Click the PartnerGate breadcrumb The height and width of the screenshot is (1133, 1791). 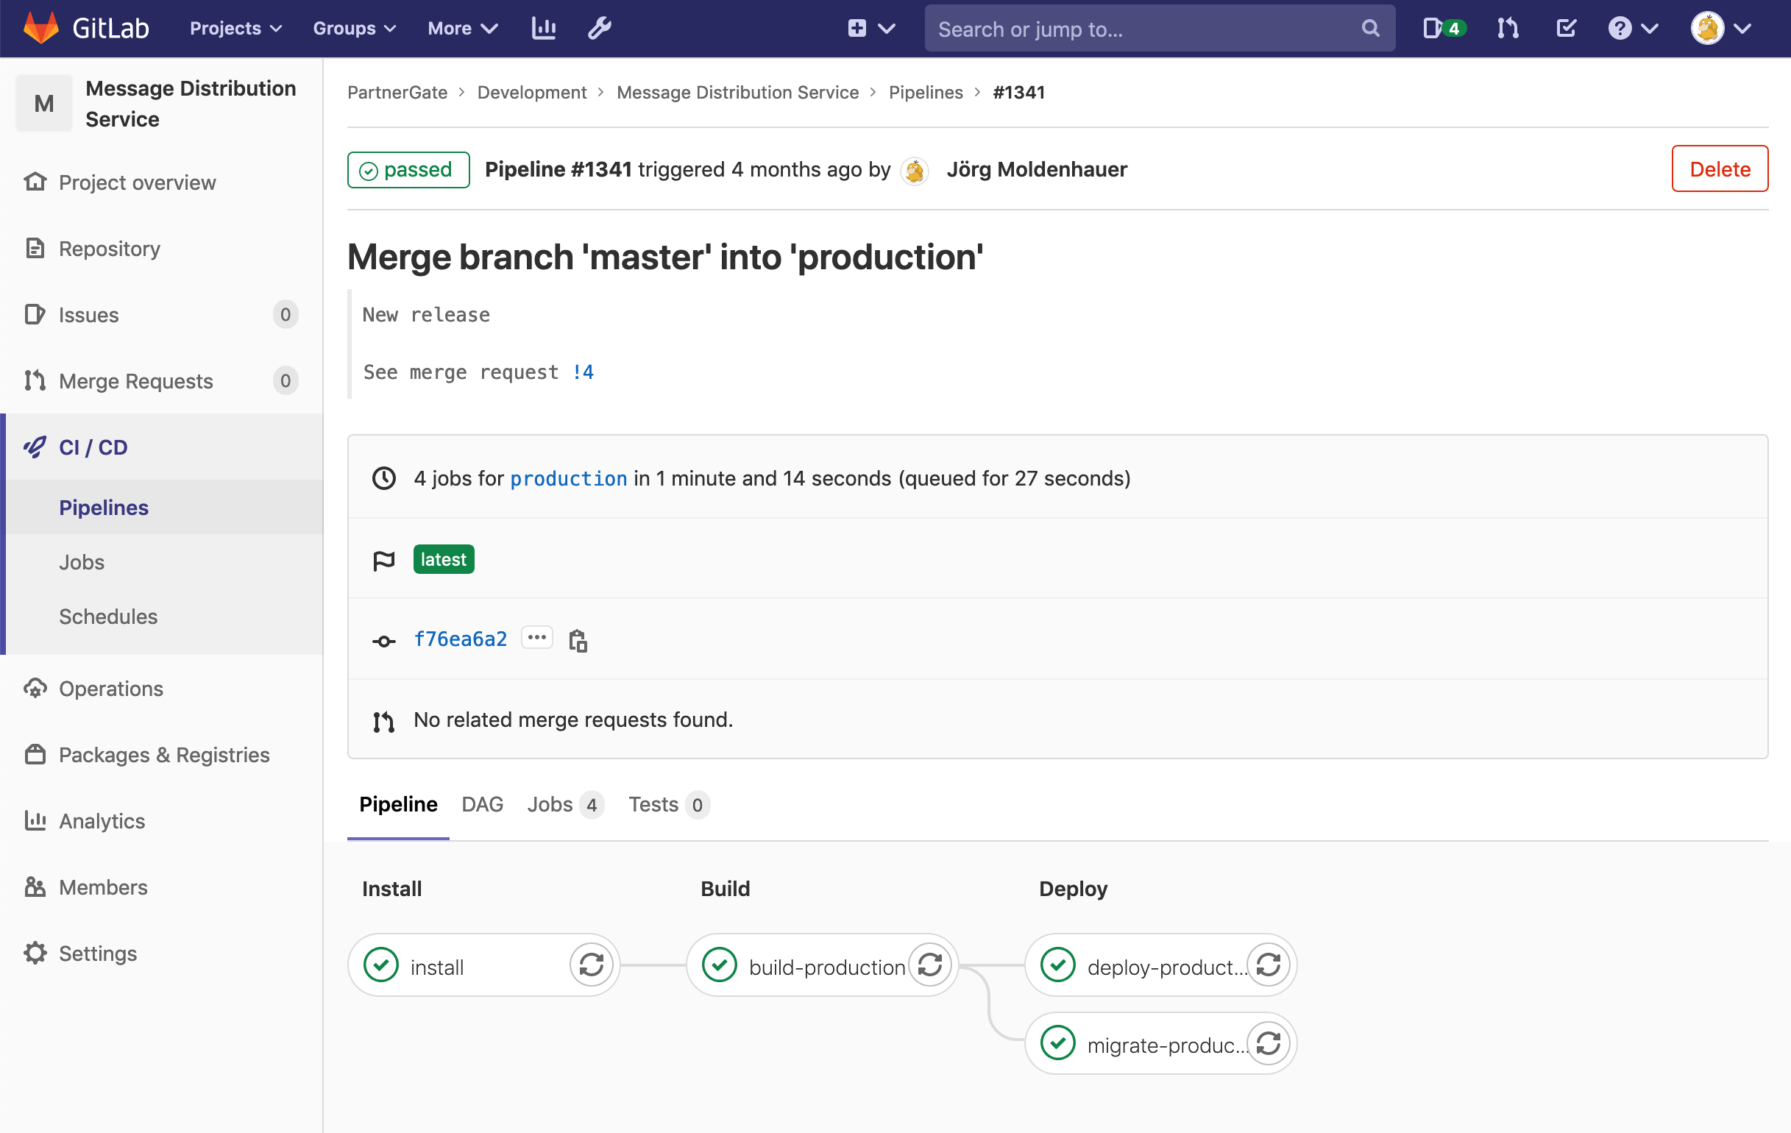coord(397,92)
